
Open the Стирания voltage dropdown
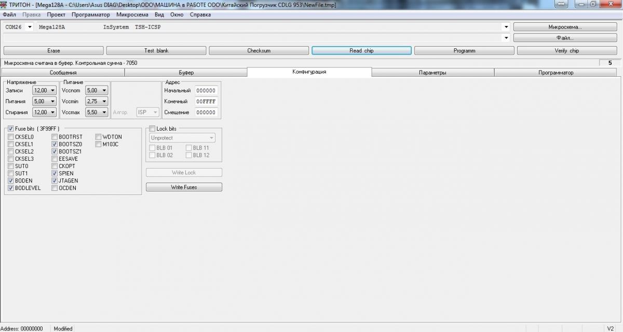[44, 112]
